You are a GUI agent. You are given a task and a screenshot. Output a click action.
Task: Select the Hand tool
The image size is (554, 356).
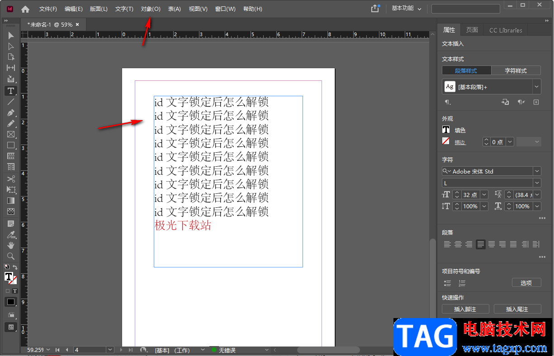(11, 245)
